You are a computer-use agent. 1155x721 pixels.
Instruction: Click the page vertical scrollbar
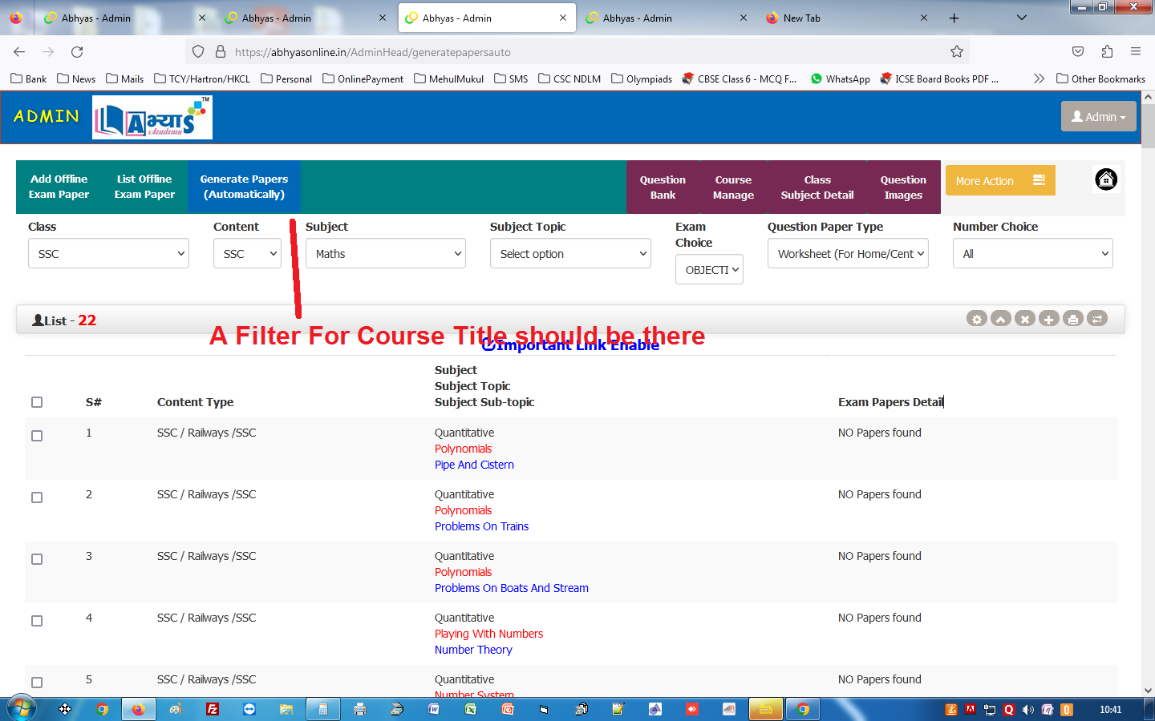tap(1148, 401)
